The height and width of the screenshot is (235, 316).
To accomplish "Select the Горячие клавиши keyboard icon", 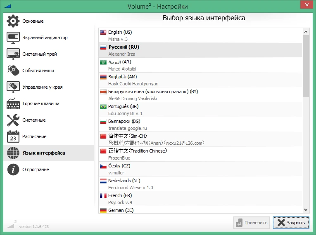I will coord(13,103).
